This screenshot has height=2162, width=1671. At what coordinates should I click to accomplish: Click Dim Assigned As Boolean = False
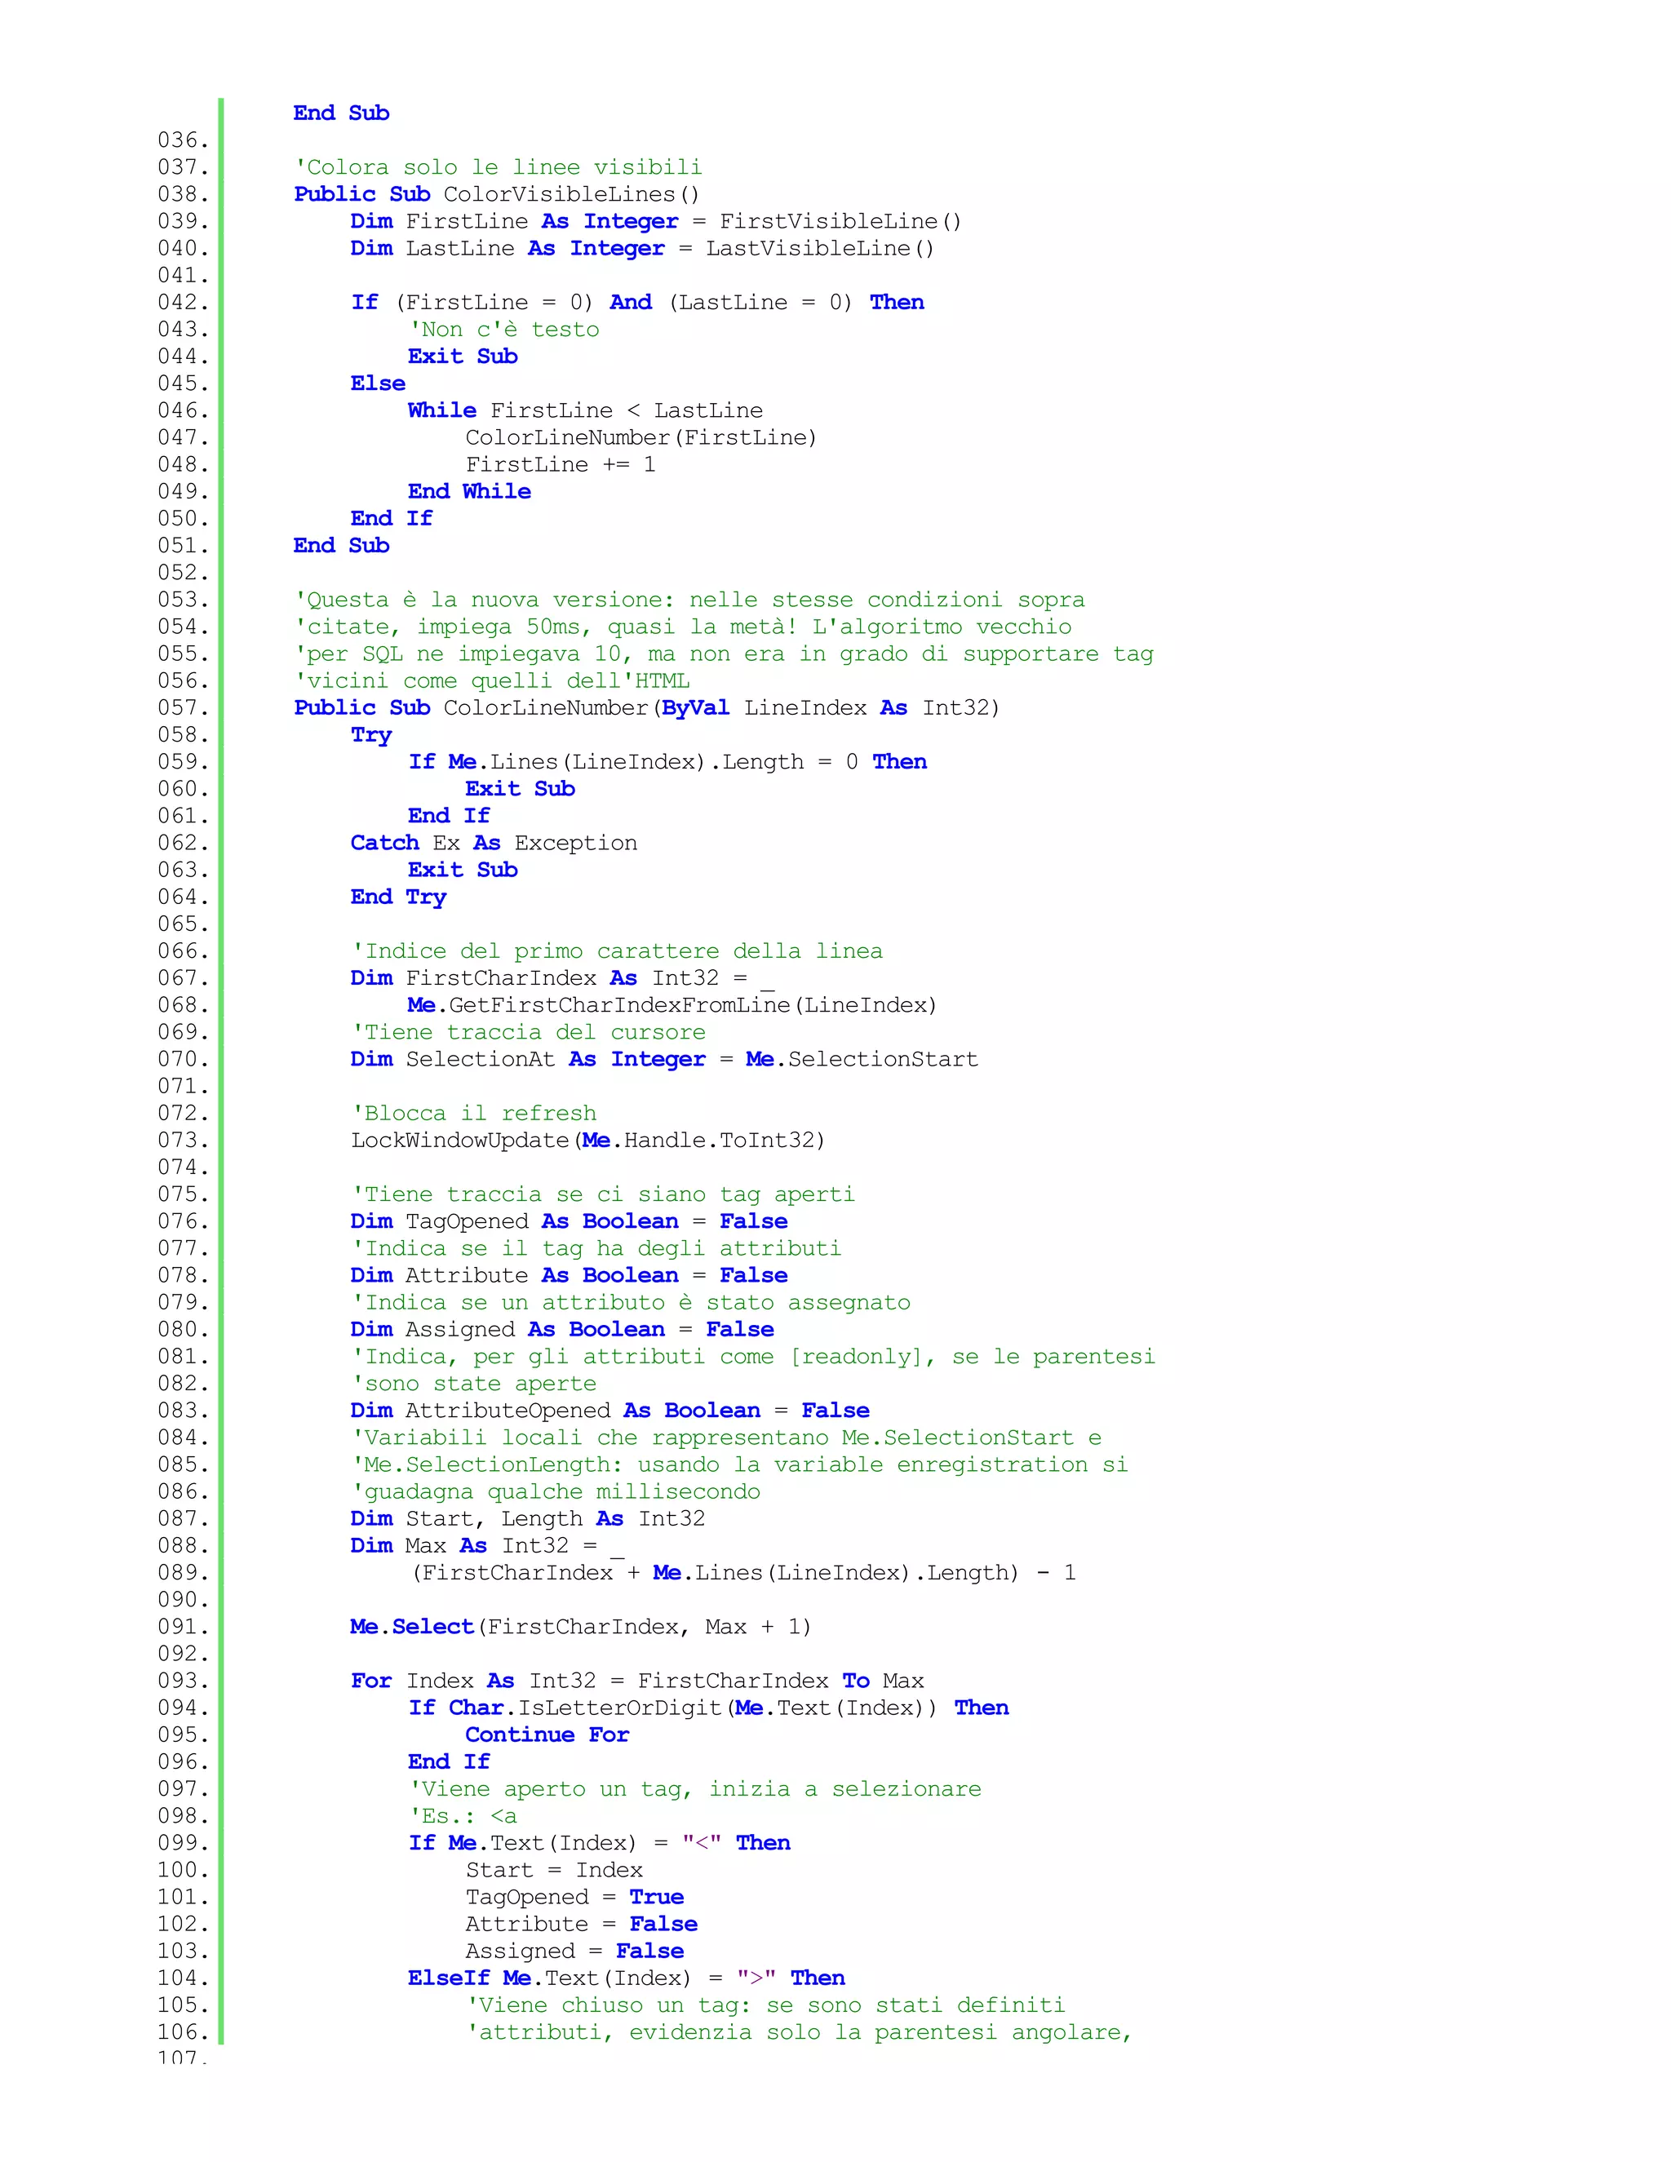[562, 1330]
